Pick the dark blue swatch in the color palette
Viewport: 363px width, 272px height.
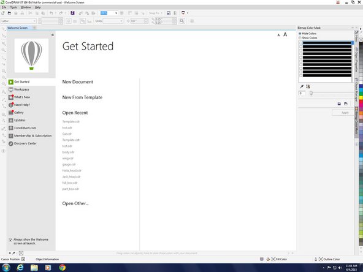click(361, 86)
